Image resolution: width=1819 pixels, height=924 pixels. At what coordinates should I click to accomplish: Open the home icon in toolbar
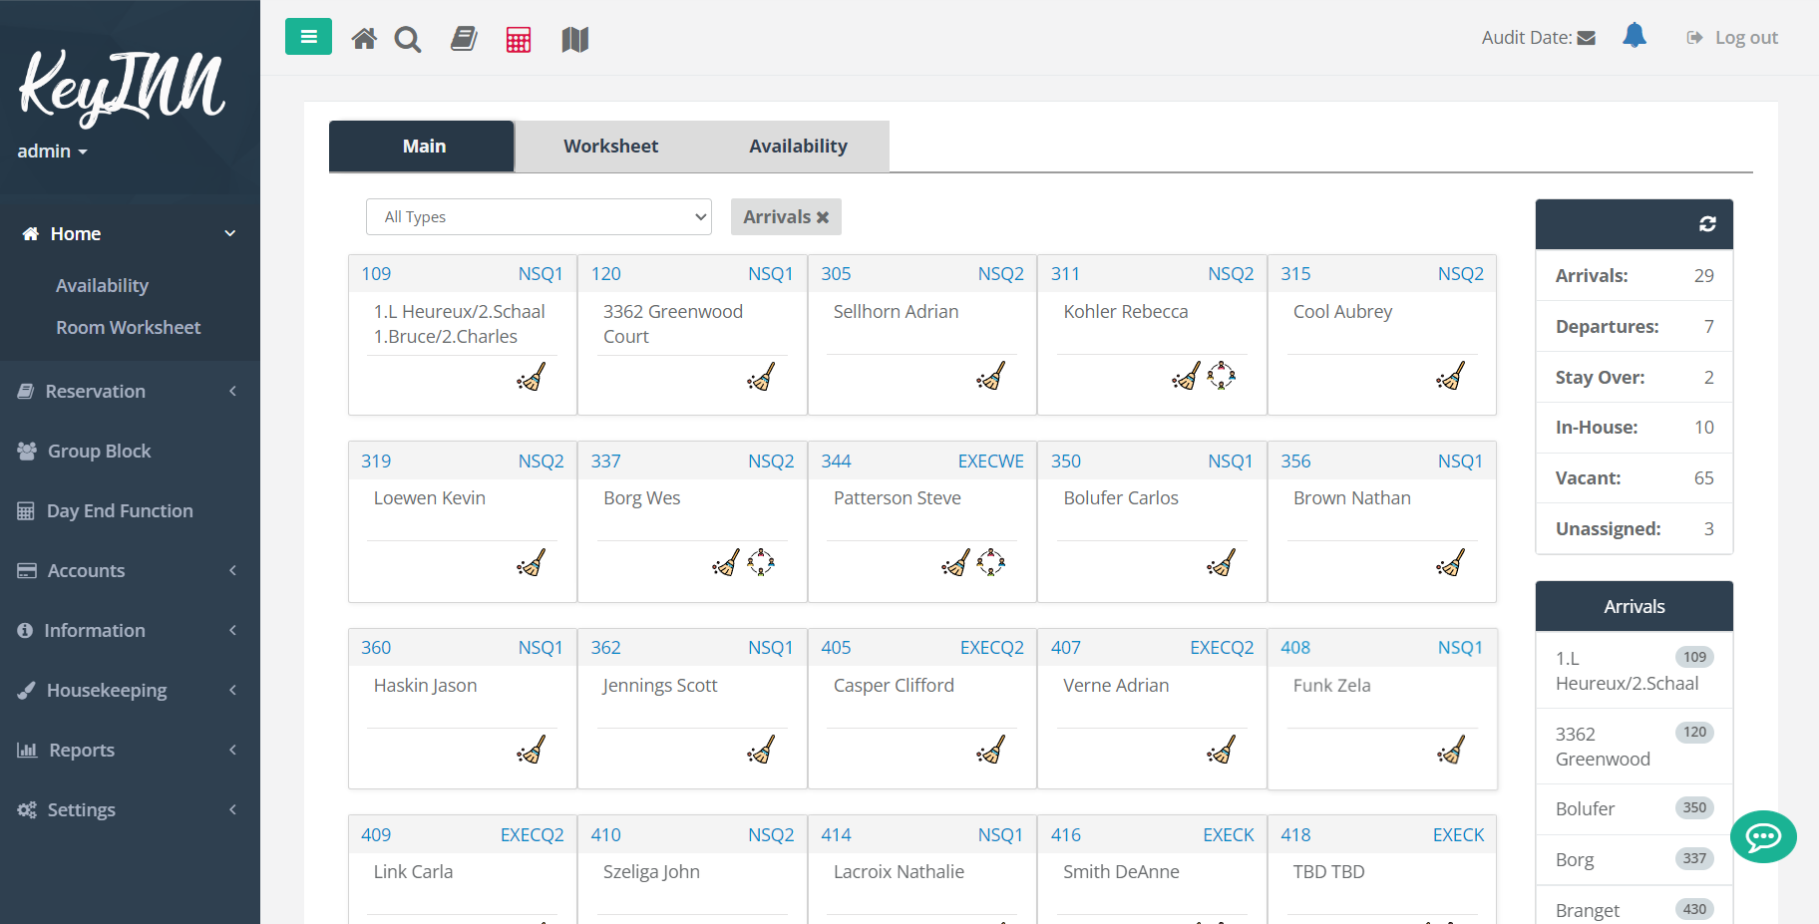coord(364,39)
